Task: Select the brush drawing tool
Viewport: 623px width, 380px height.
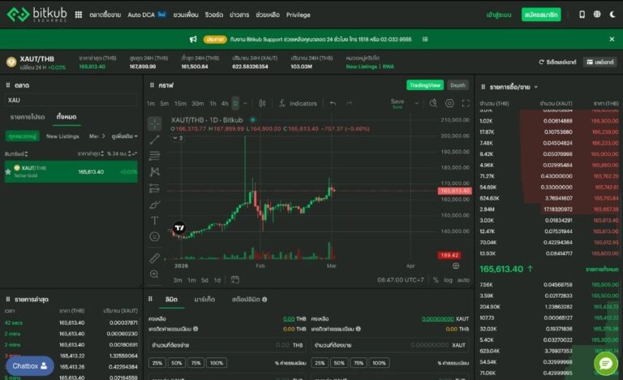Action: coord(155,204)
